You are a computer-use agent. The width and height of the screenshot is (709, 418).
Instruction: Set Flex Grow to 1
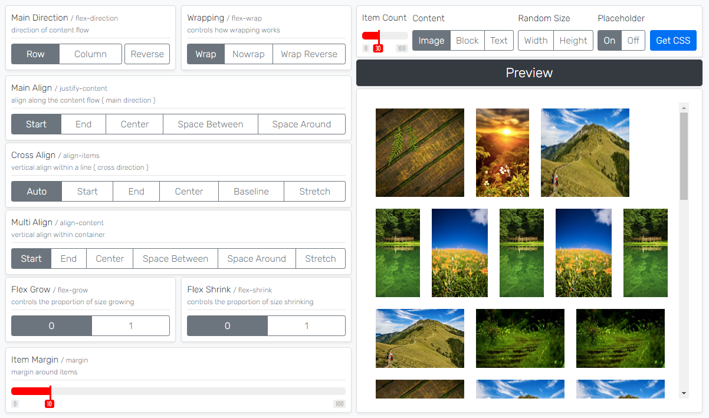pos(130,326)
